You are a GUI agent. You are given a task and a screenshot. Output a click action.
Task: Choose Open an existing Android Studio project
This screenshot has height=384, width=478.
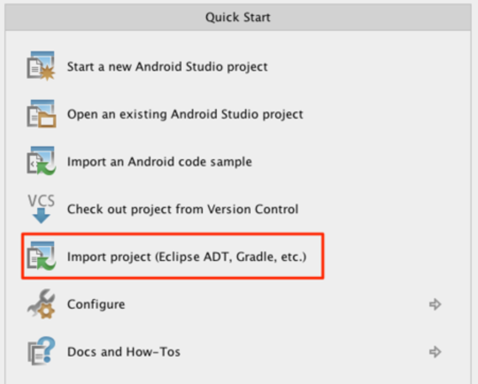pos(185,115)
